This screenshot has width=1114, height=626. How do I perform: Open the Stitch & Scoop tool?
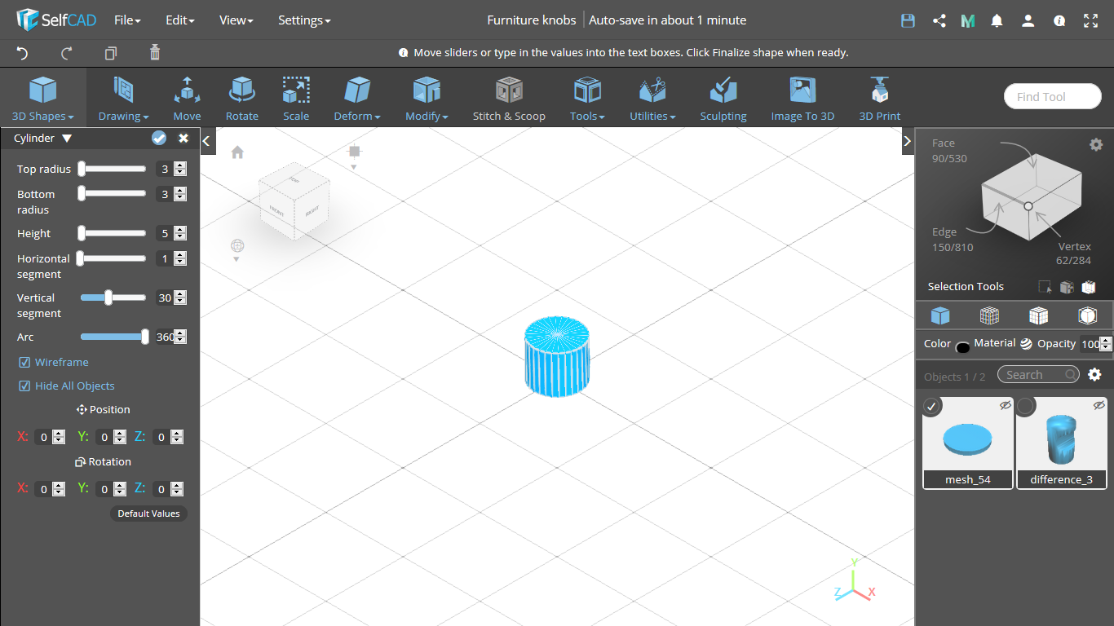click(x=509, y=99)
